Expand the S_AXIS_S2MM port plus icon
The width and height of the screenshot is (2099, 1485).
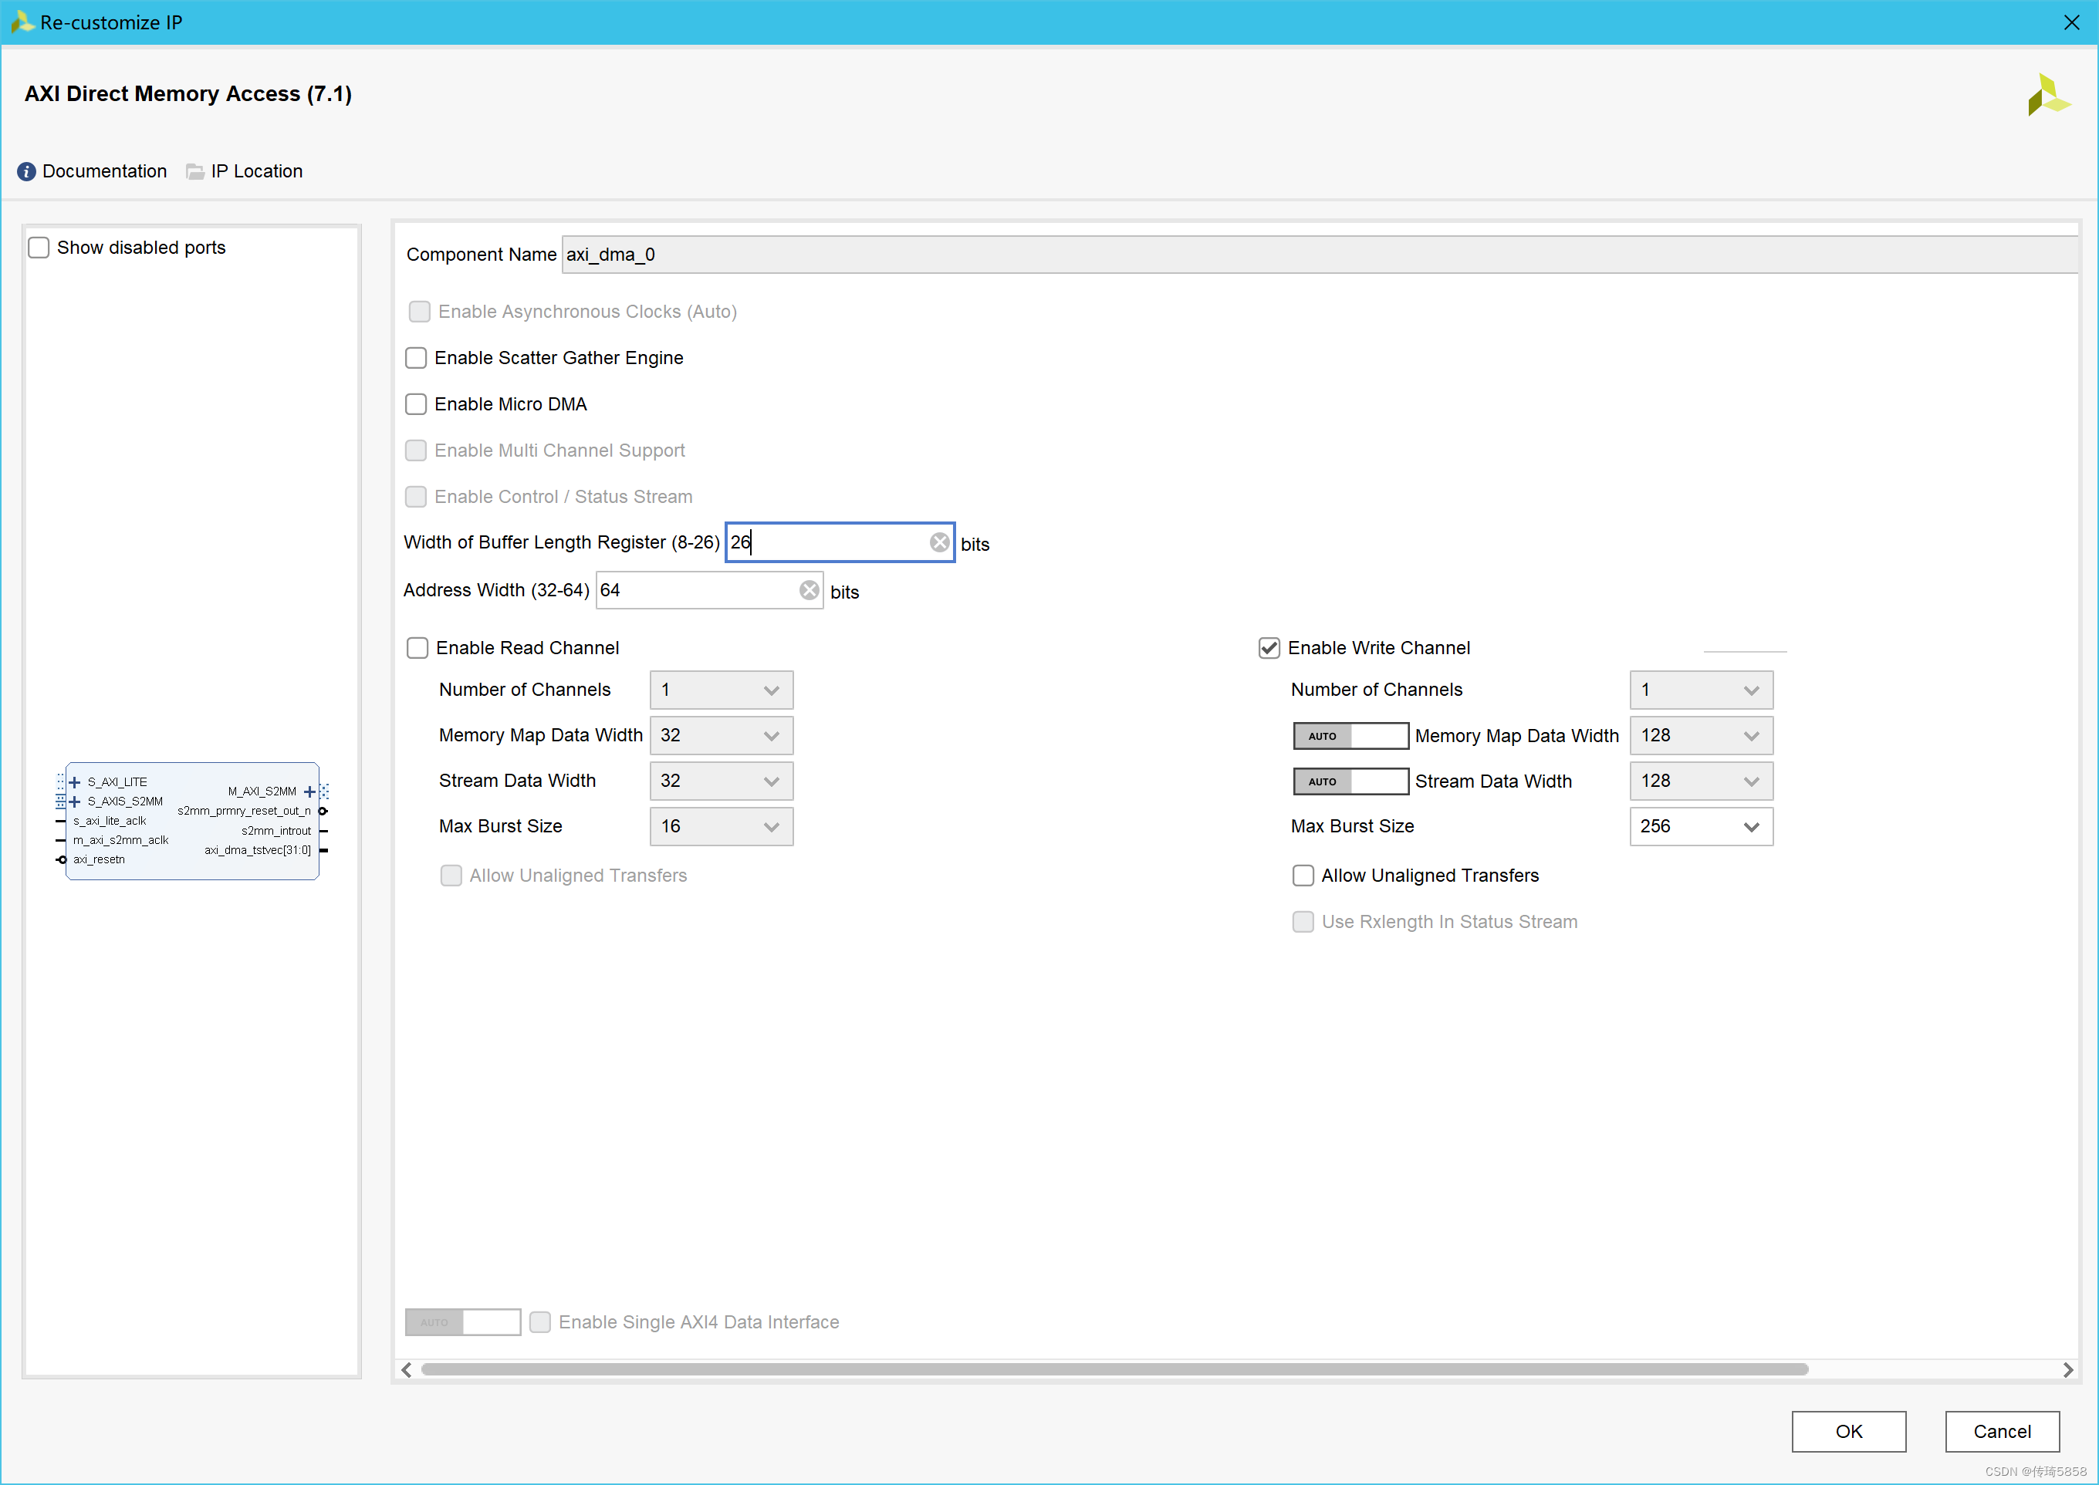75,801
